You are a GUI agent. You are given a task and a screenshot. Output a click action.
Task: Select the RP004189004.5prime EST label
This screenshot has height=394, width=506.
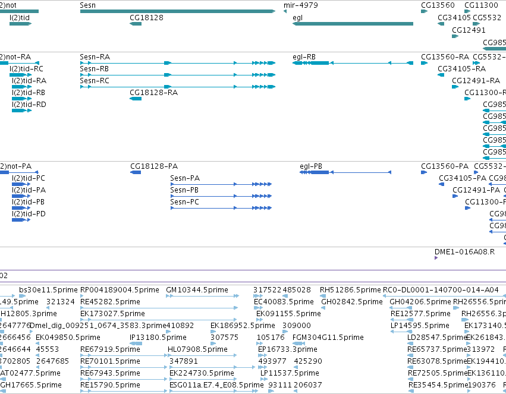pyautogui.click(x=120, y=290)
